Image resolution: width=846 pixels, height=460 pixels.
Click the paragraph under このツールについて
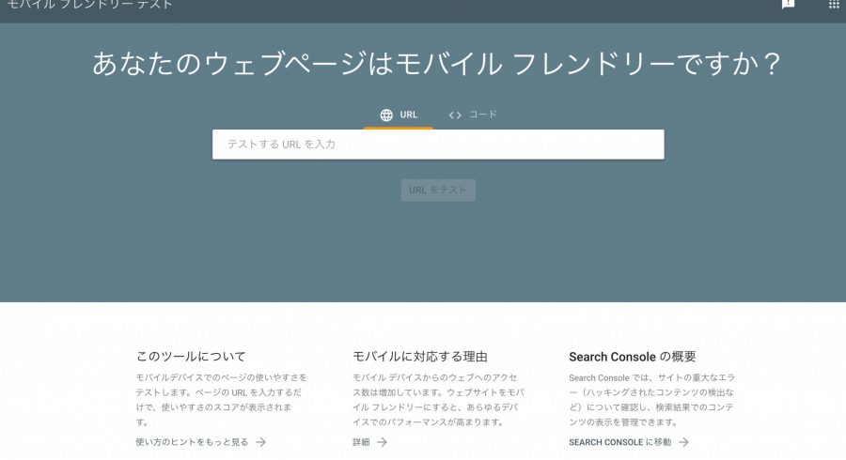point(221,399)
